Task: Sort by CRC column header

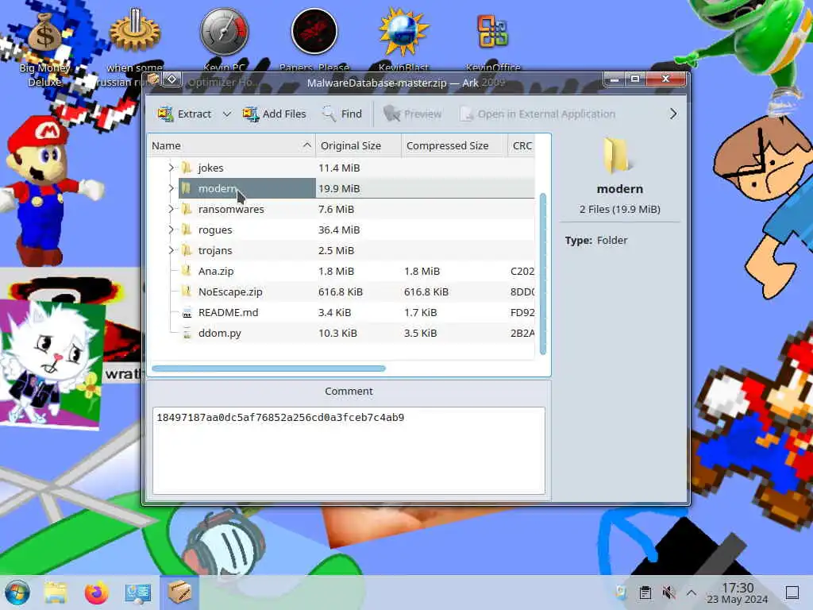Action: [x=522, y=146]
